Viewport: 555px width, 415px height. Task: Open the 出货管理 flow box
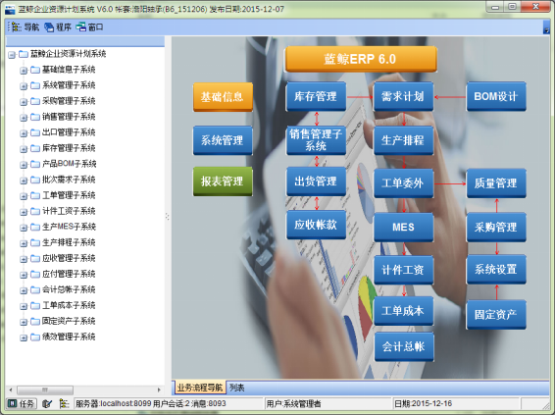tap(316, 182)
